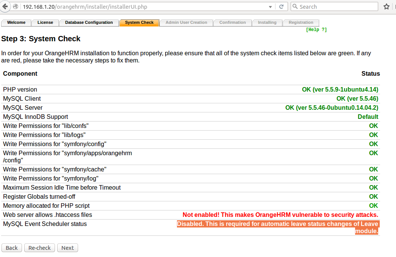
Task: Select the 'MySQL InnoDB Support' label
Action: 35,117
